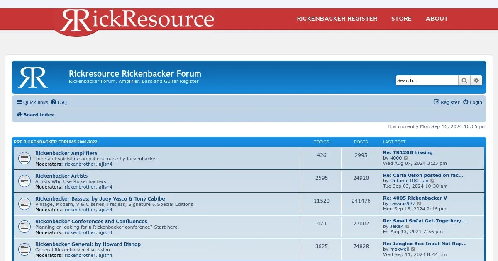Click the Conferences and Confluences forum status icon
The image size is (498, 261).
(x=24, y=227)
